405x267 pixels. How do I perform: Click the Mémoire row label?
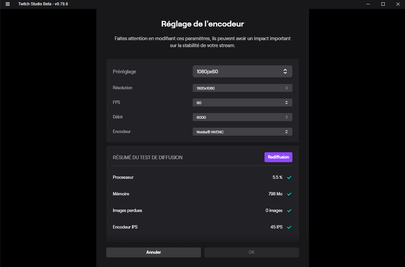click(121, 194)
